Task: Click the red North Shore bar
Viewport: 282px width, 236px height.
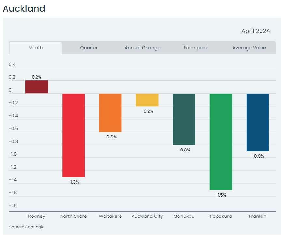Action: click(74, 135)
